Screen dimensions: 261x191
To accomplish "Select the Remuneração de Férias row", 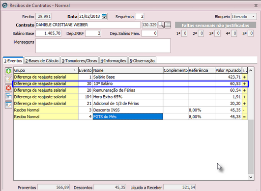I will 130,90.
